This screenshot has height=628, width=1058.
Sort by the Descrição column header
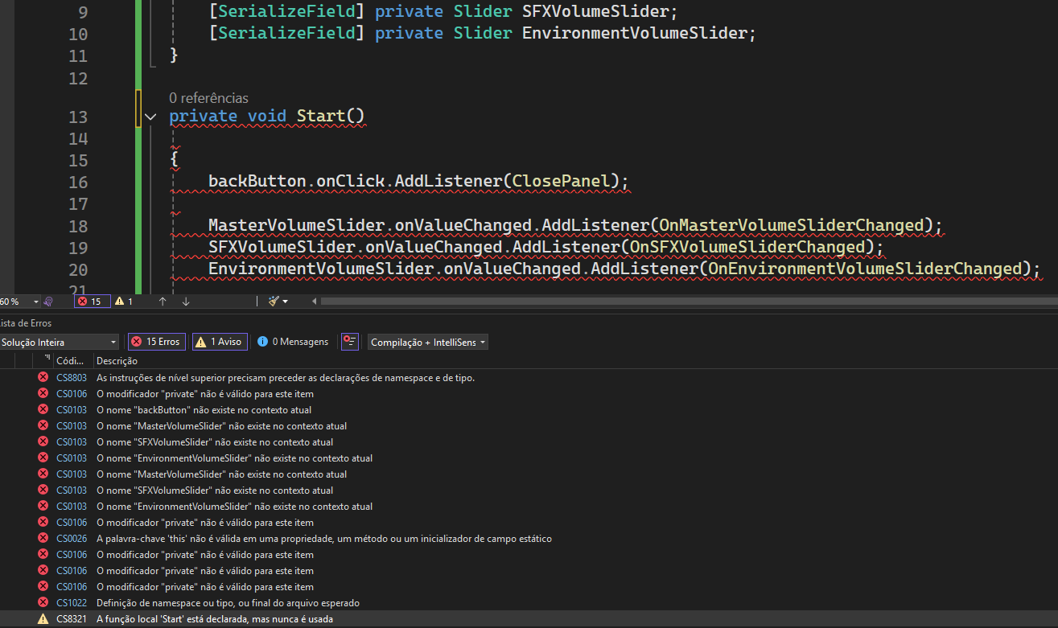point(117,360)
